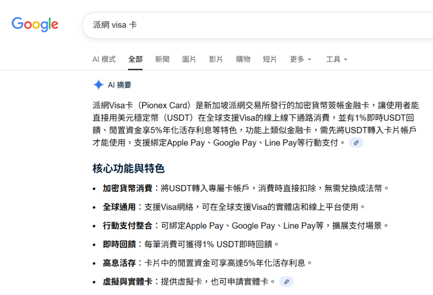Expand the 更多 dropdown menu
The width and height of the screenshot is (433, 295).
click(301, 59)
